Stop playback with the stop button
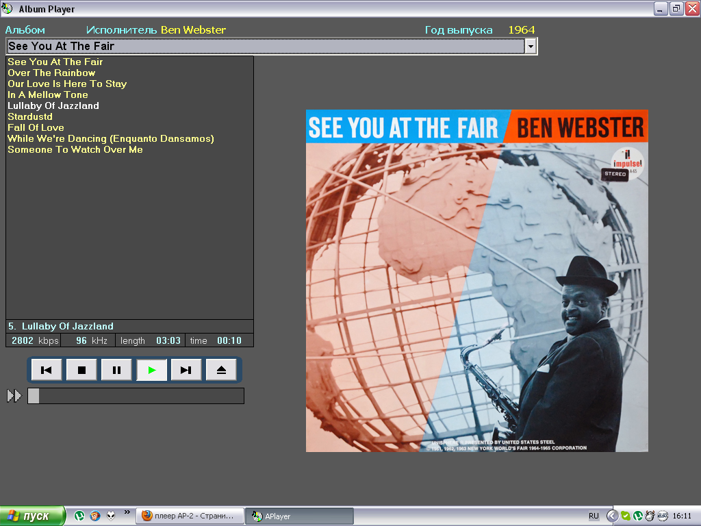 81,370
